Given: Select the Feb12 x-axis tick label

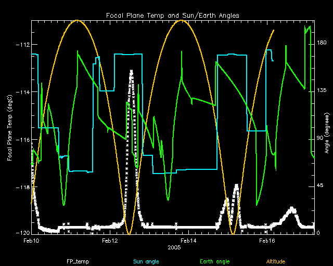Looking at the screenshot, I should coord(110,241).
